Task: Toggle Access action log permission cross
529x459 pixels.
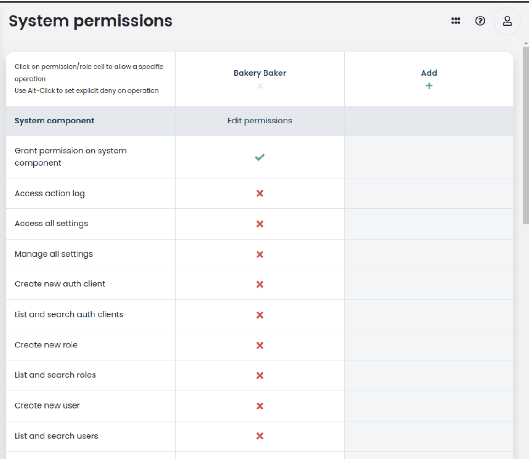Action: [260, 194]
